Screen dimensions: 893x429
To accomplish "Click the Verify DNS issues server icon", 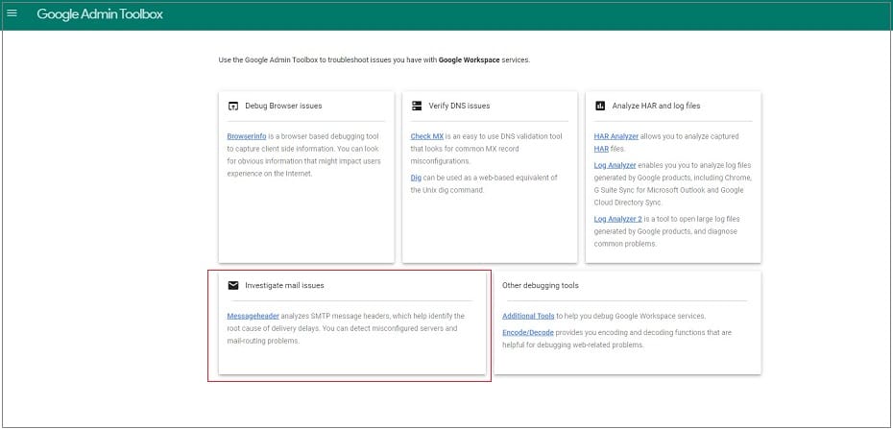I will 417,106.
